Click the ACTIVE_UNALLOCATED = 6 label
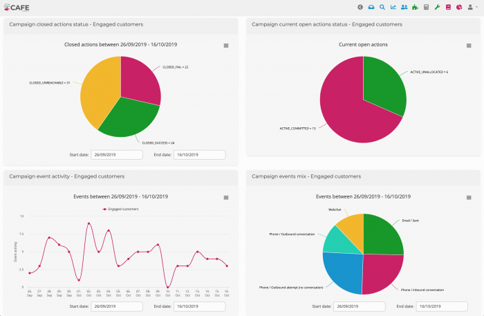This screenshot has width=484, height=316. [x=429, y=72]
